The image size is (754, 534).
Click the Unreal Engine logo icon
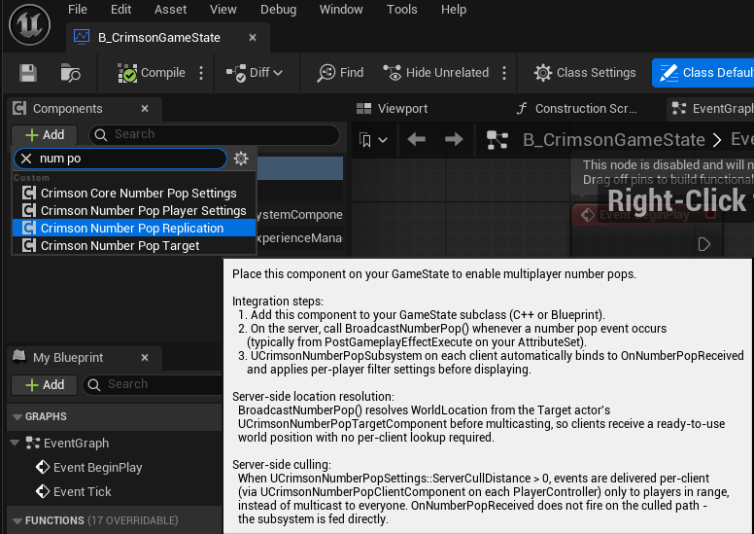click(29, 24)
